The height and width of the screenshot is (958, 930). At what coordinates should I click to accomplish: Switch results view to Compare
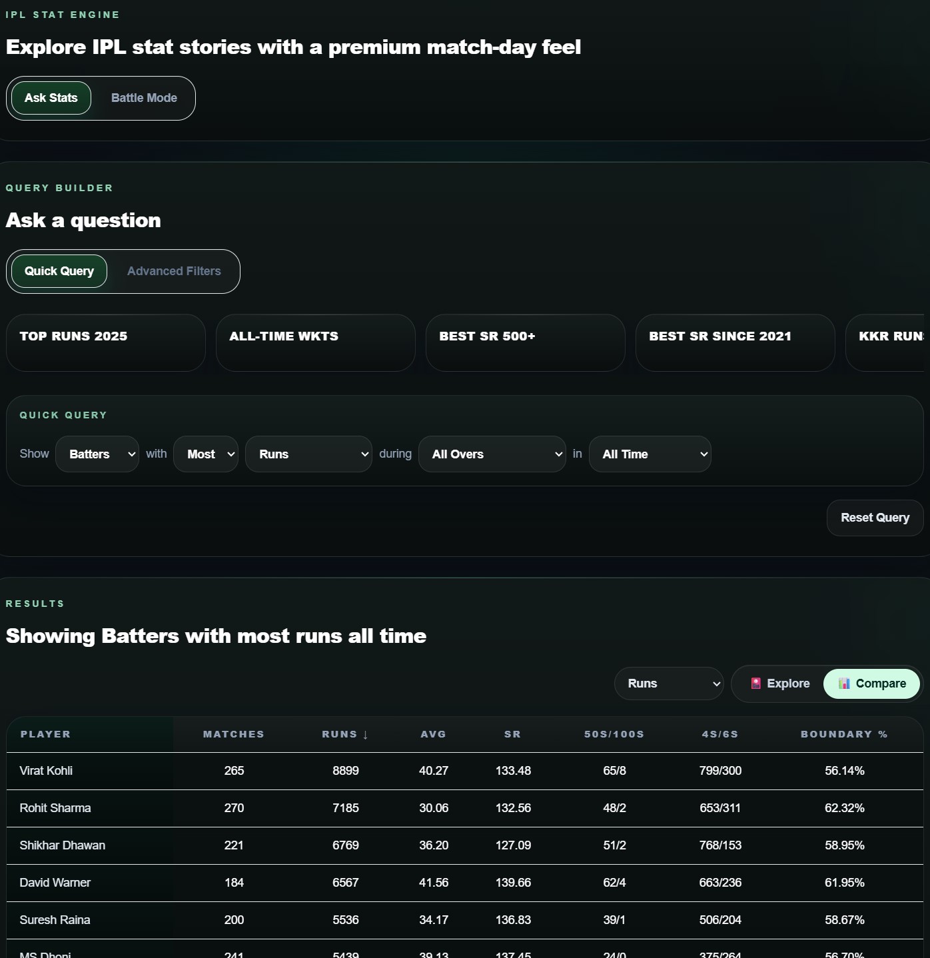[x=871, y=684]
